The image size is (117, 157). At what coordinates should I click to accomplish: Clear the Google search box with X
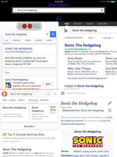[x=47, y=34]
